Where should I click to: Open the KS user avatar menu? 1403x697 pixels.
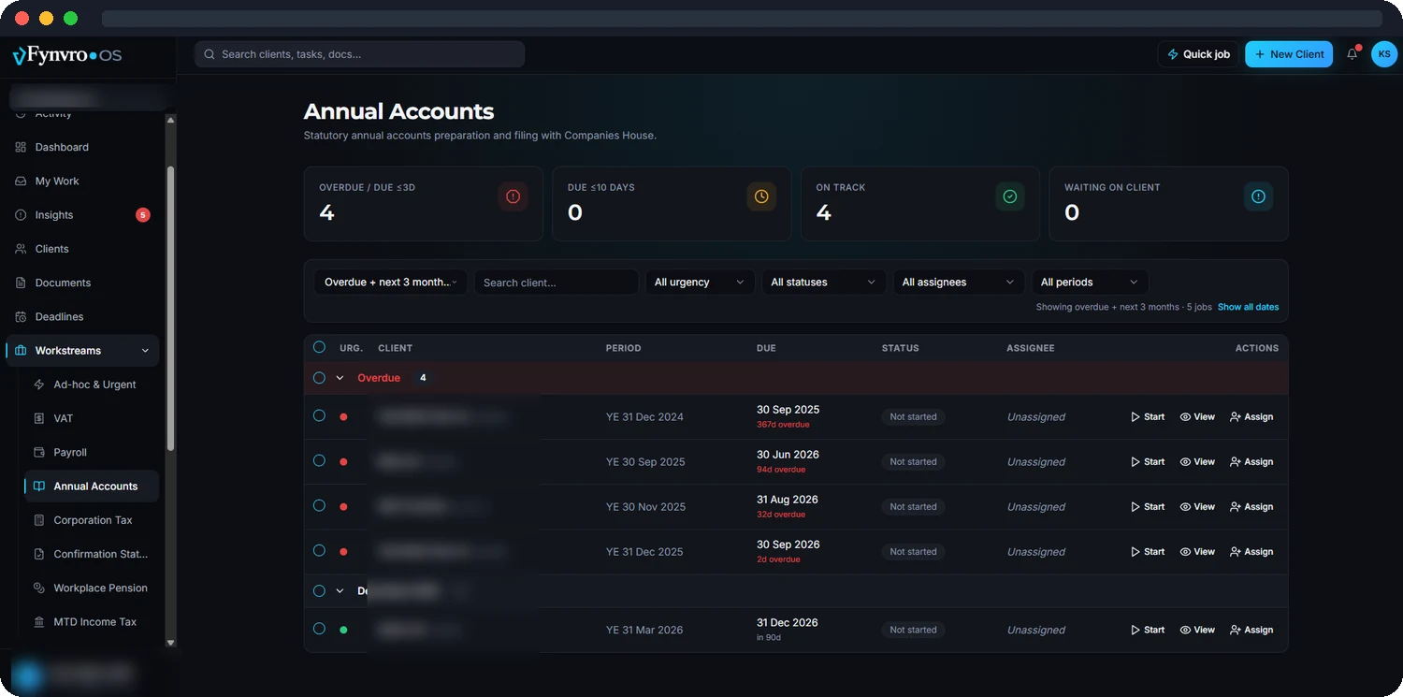pos(1384,54)
